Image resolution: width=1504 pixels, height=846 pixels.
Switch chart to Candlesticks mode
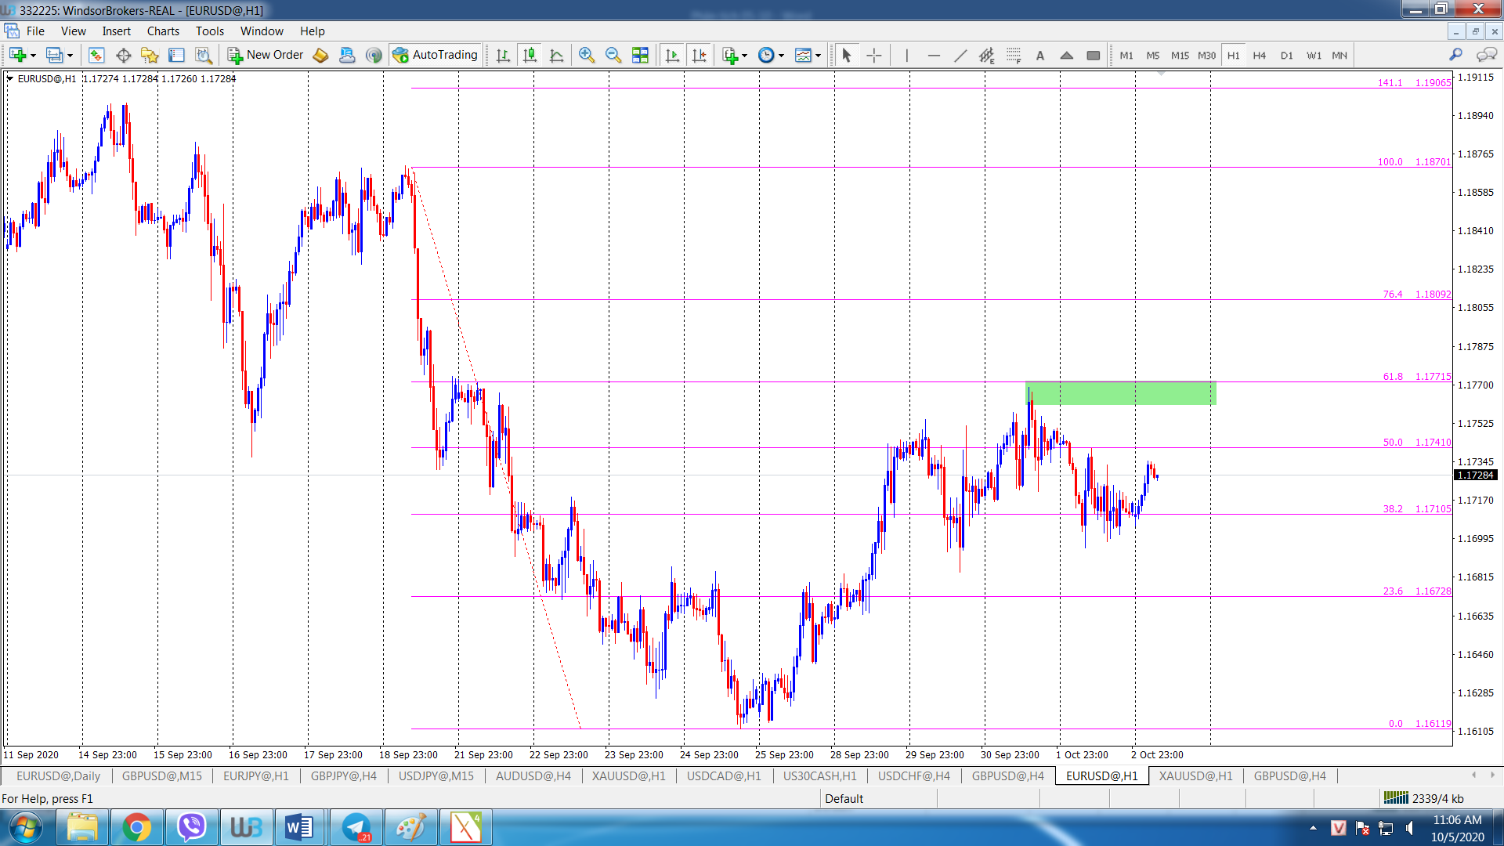click(530, 55)
